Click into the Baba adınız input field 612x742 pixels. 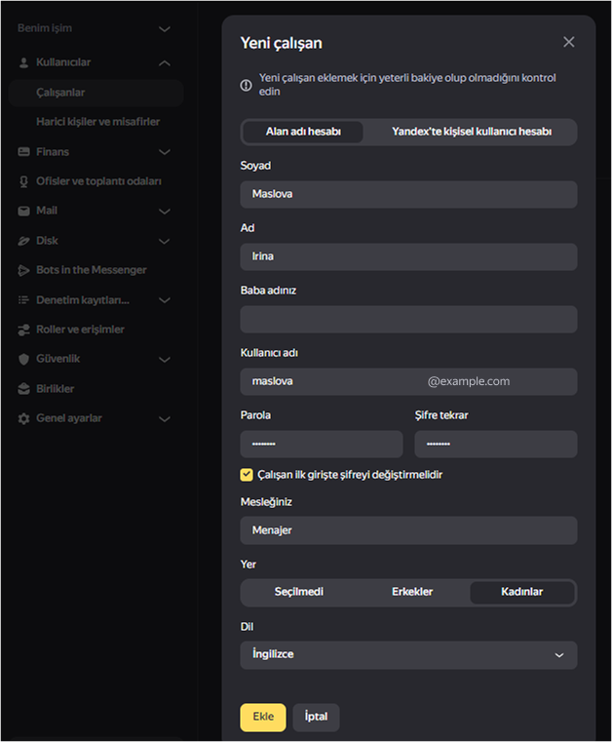408,319
